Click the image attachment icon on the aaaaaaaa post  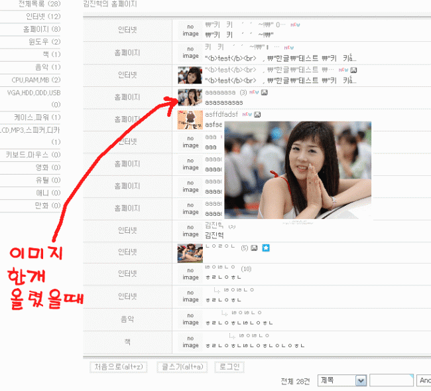click(x=265, y=92)
